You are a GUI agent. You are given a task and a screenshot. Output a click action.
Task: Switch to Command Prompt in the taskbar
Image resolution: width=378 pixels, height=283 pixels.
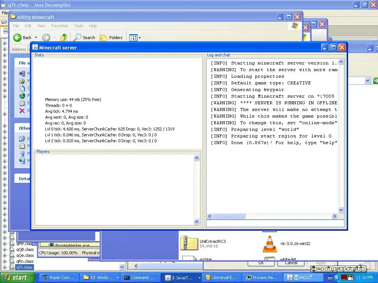pos(140,277)
